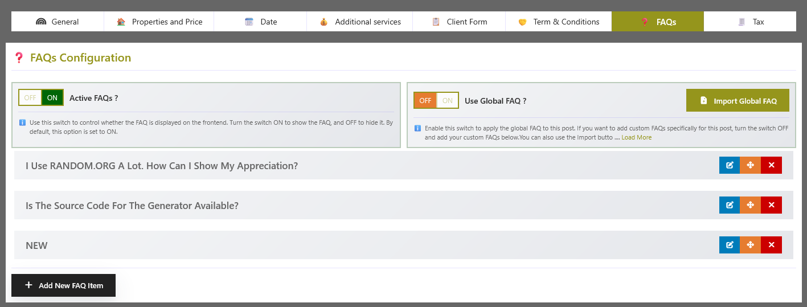Click the info icon under Use Global FAQ
This screenshot has height=307, width=807.
point(417,128)
